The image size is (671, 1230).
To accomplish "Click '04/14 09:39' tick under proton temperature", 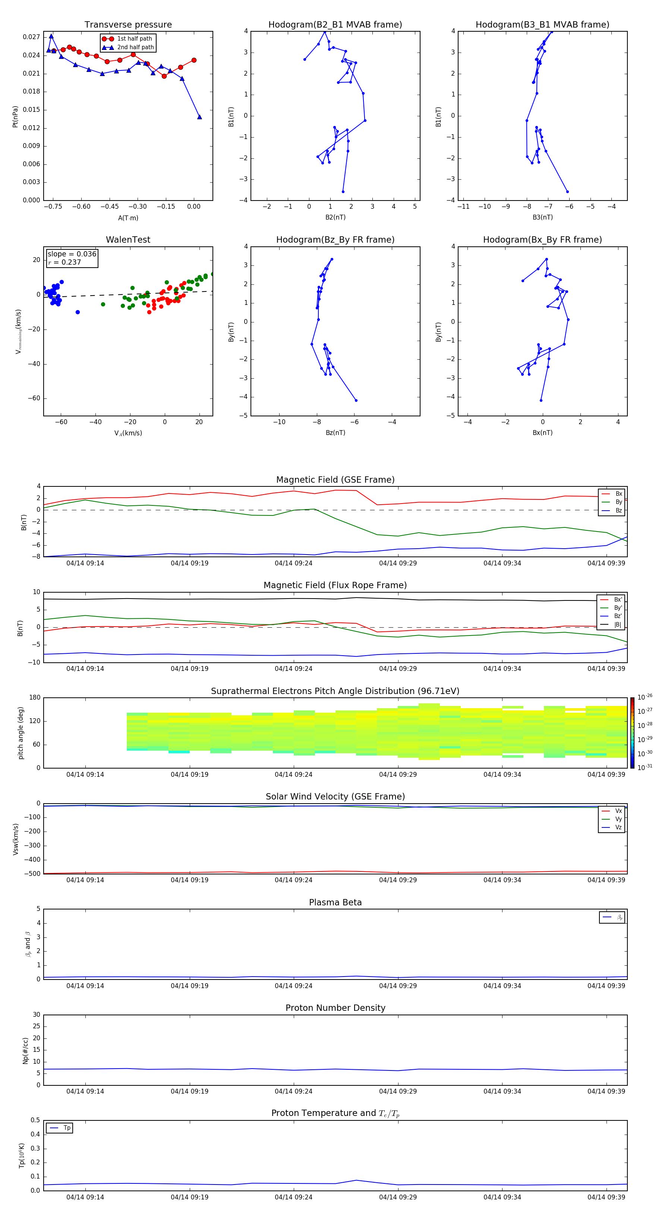I will pos(606,1197).
